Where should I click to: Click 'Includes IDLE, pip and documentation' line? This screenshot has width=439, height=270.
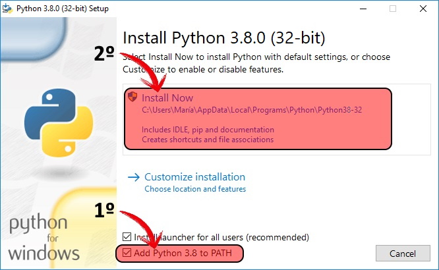[x=208, y=130]
